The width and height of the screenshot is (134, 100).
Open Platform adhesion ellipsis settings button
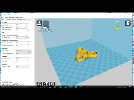[x=30, y=53]
